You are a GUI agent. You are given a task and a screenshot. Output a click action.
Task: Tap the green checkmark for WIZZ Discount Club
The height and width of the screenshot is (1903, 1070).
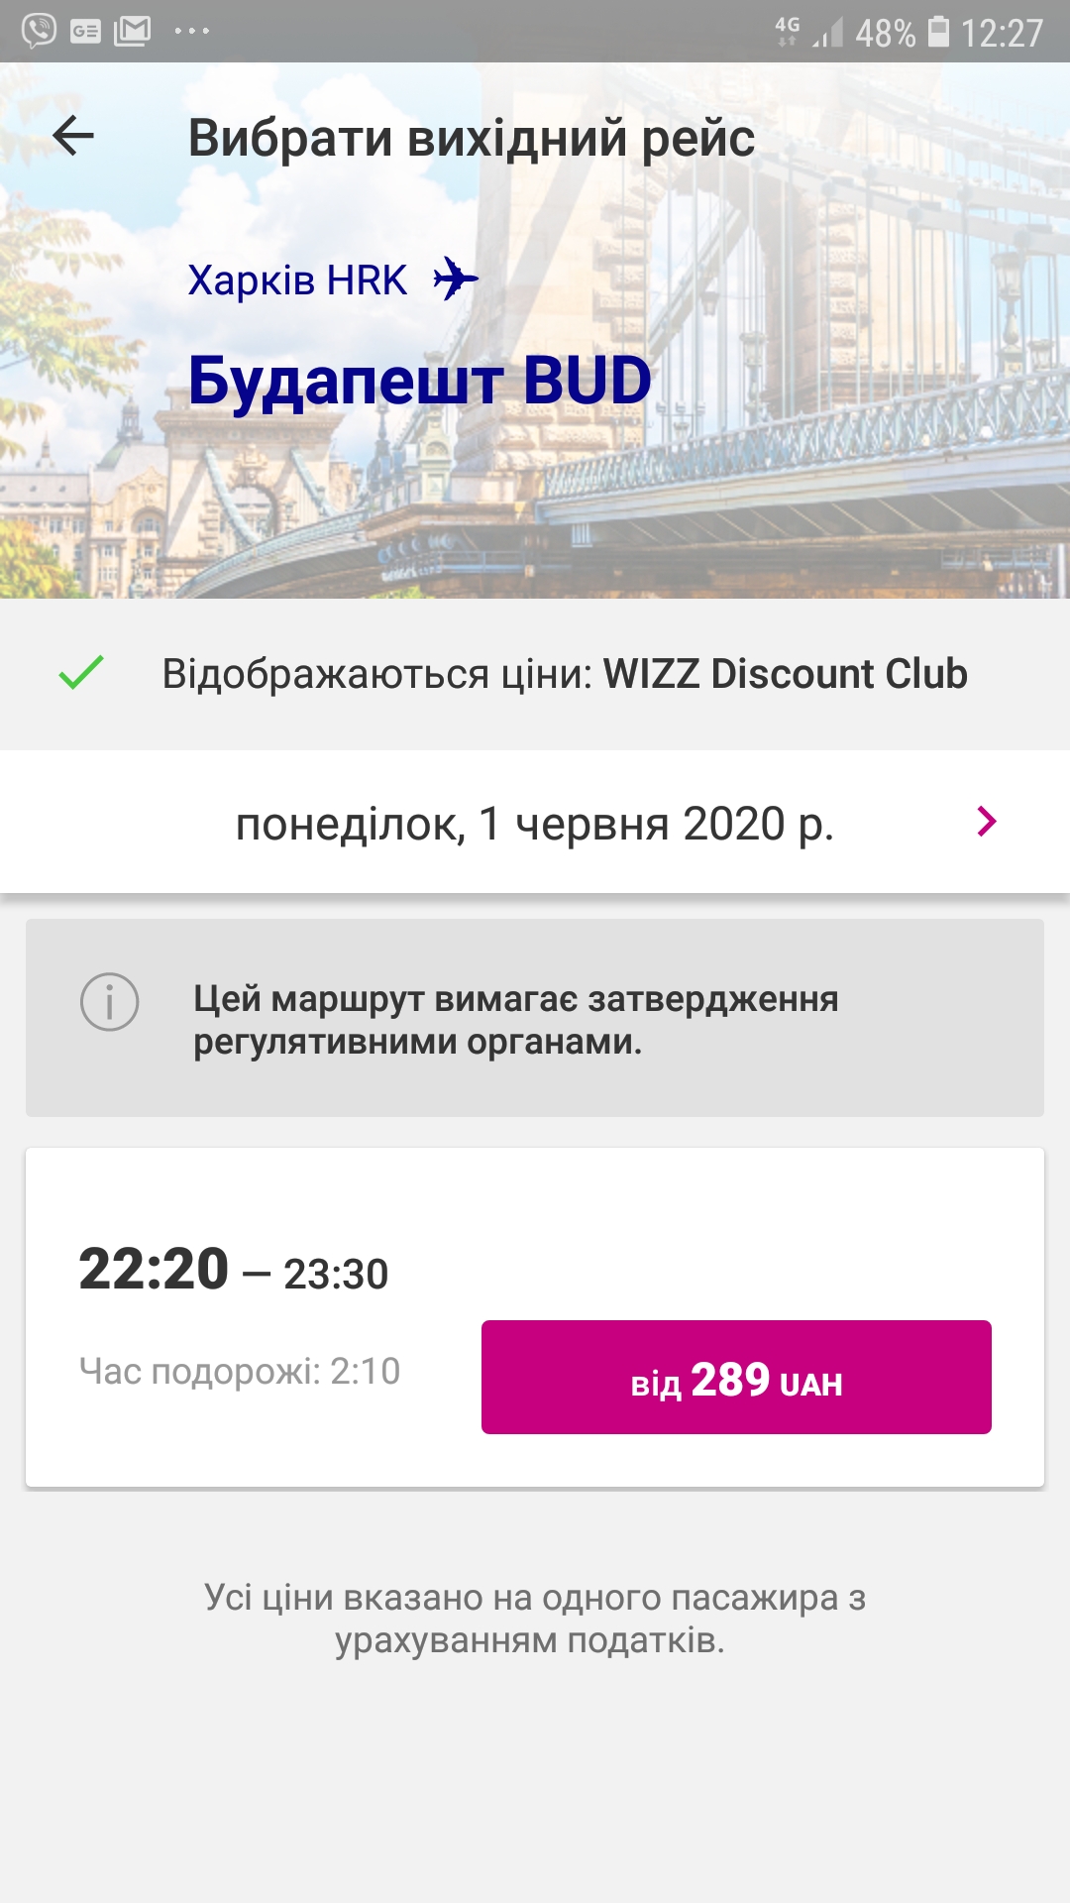81,672
